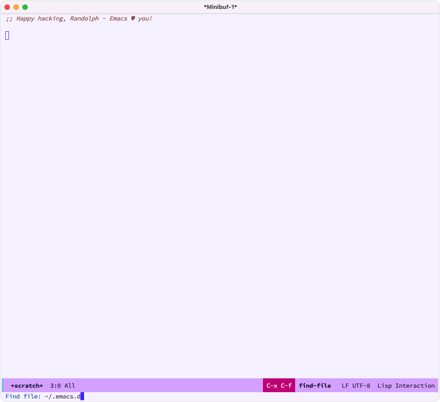
Task: Click the *Minibuf-1* window title
Action: click(220, 7)
